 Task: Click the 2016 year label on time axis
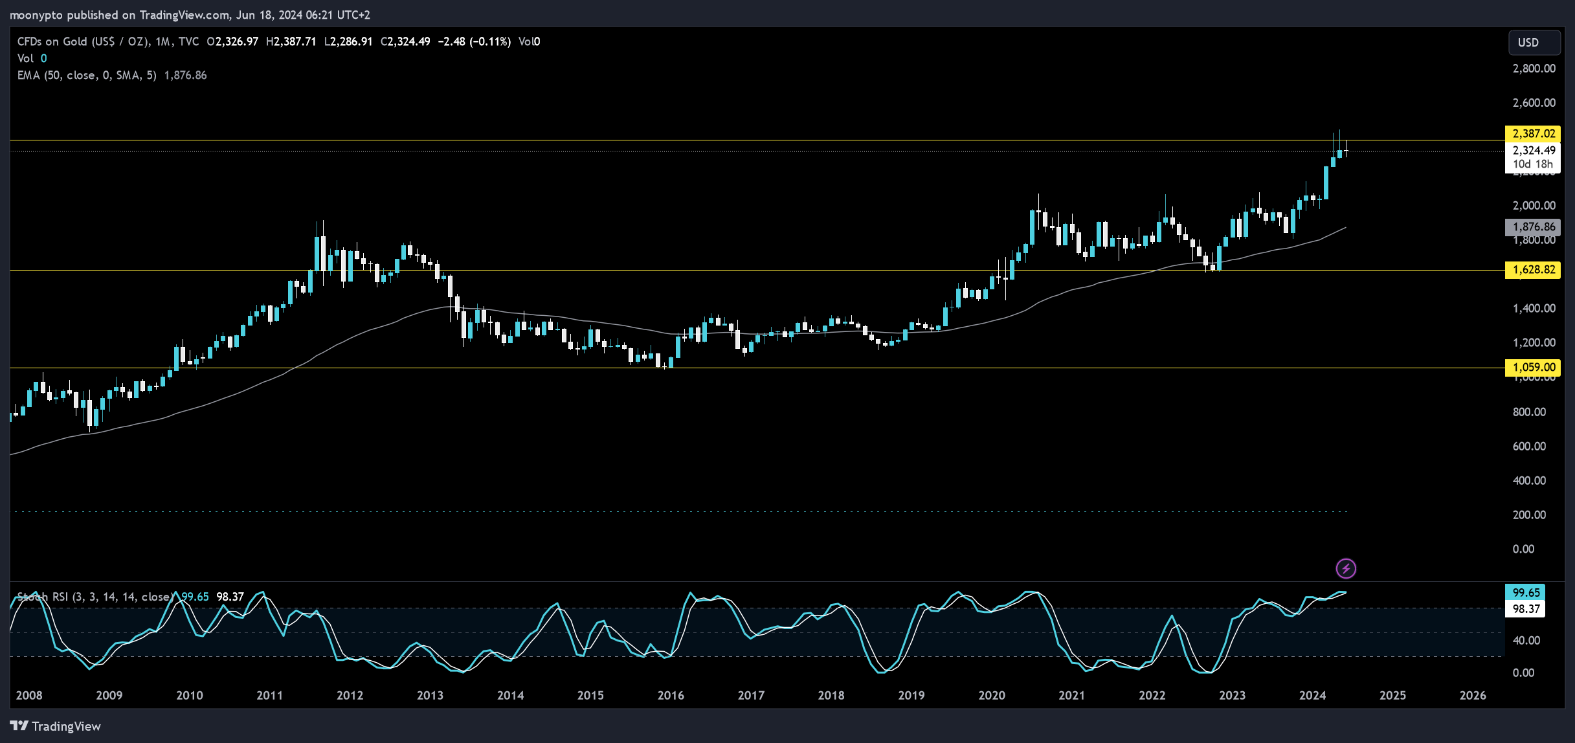(x=671, y=695)
